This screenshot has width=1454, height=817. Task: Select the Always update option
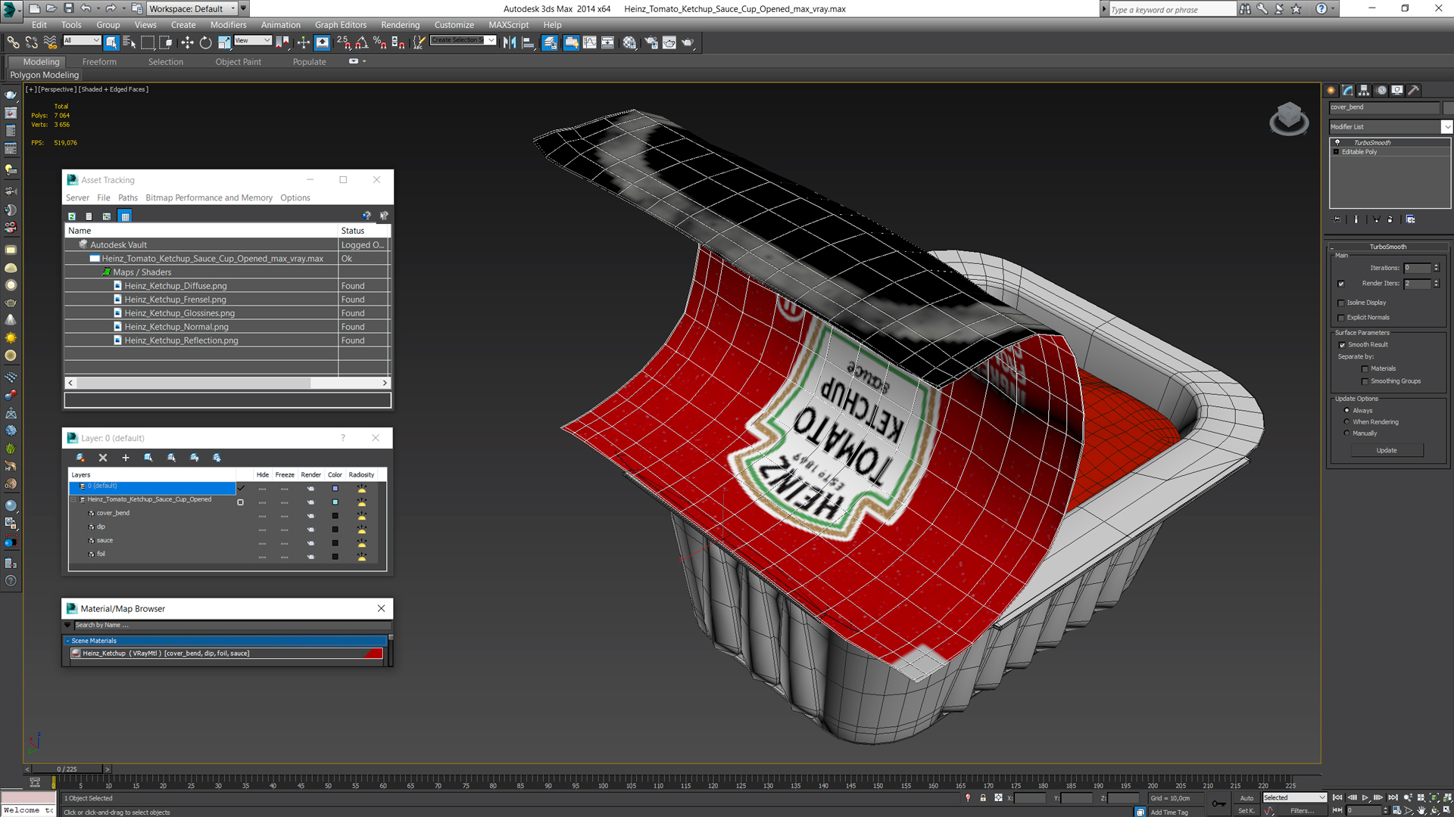point(1346,411)
